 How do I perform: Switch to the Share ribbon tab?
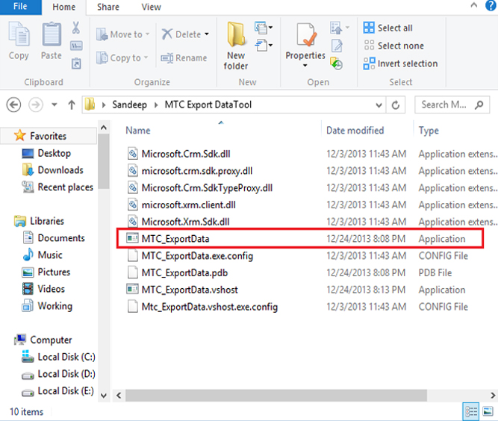(108, 7)
